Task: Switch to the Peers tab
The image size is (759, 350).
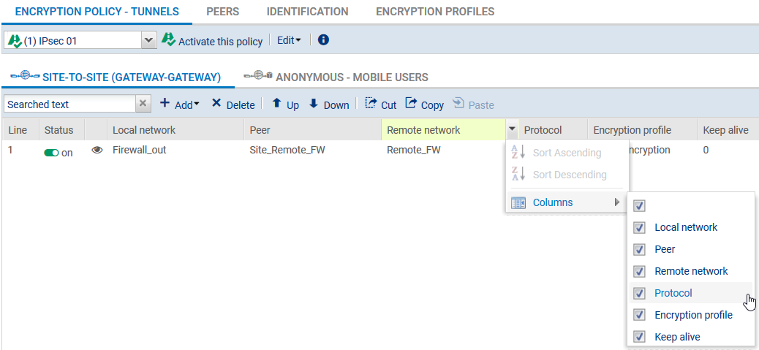Action: [222, 12]
